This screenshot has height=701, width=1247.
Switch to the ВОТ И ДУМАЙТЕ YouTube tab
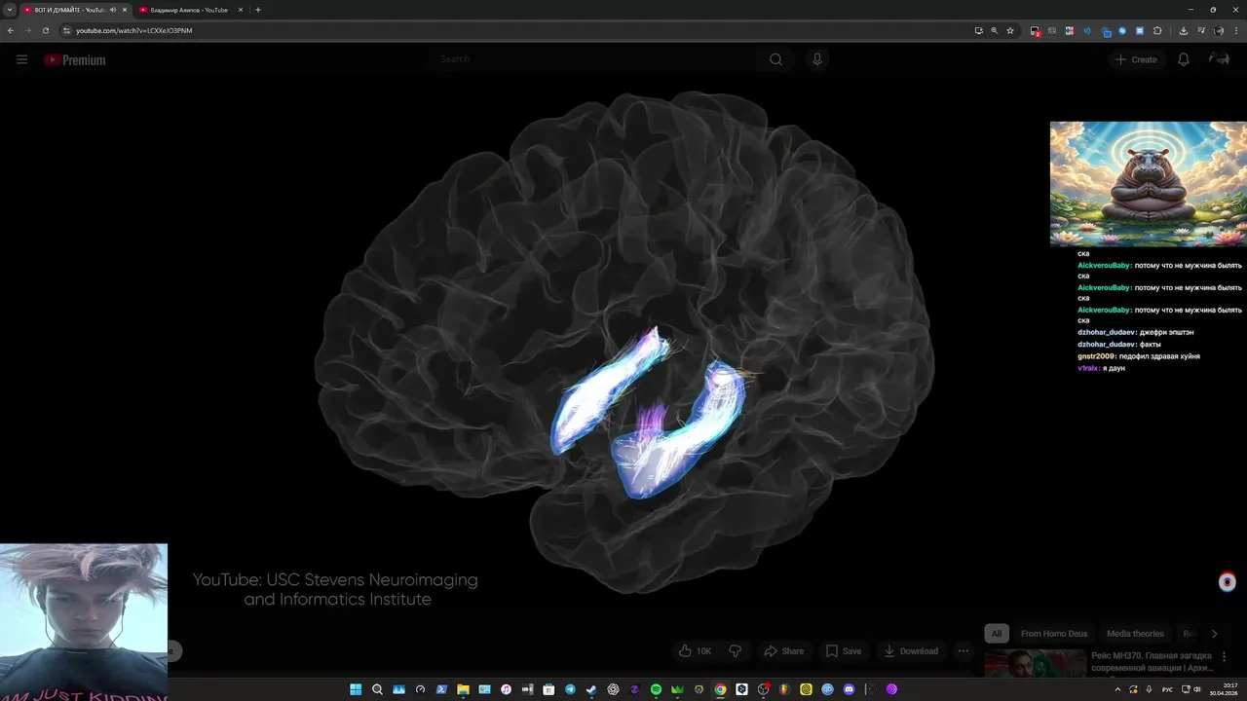[x=68, y=10]
